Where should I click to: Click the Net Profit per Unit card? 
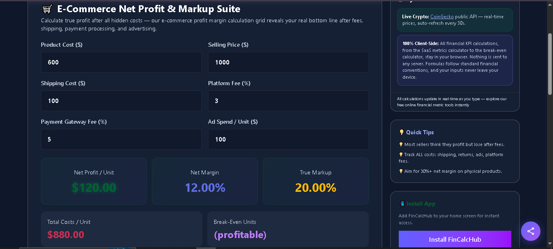pyautogui.click(x=94, y=181)
